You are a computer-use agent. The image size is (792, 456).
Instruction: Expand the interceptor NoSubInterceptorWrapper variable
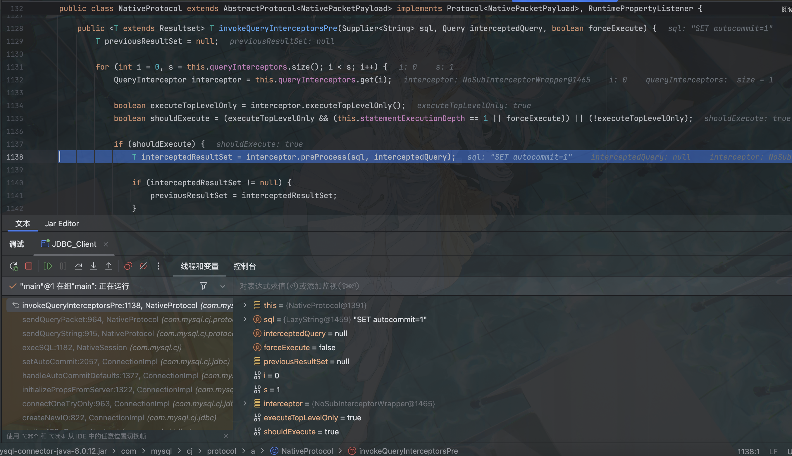245,403
